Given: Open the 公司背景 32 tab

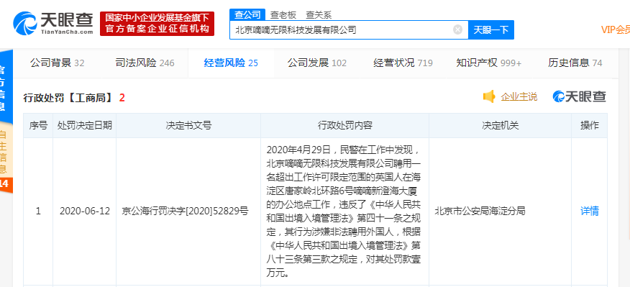Looking at the screenshot, I should (57, 63).
